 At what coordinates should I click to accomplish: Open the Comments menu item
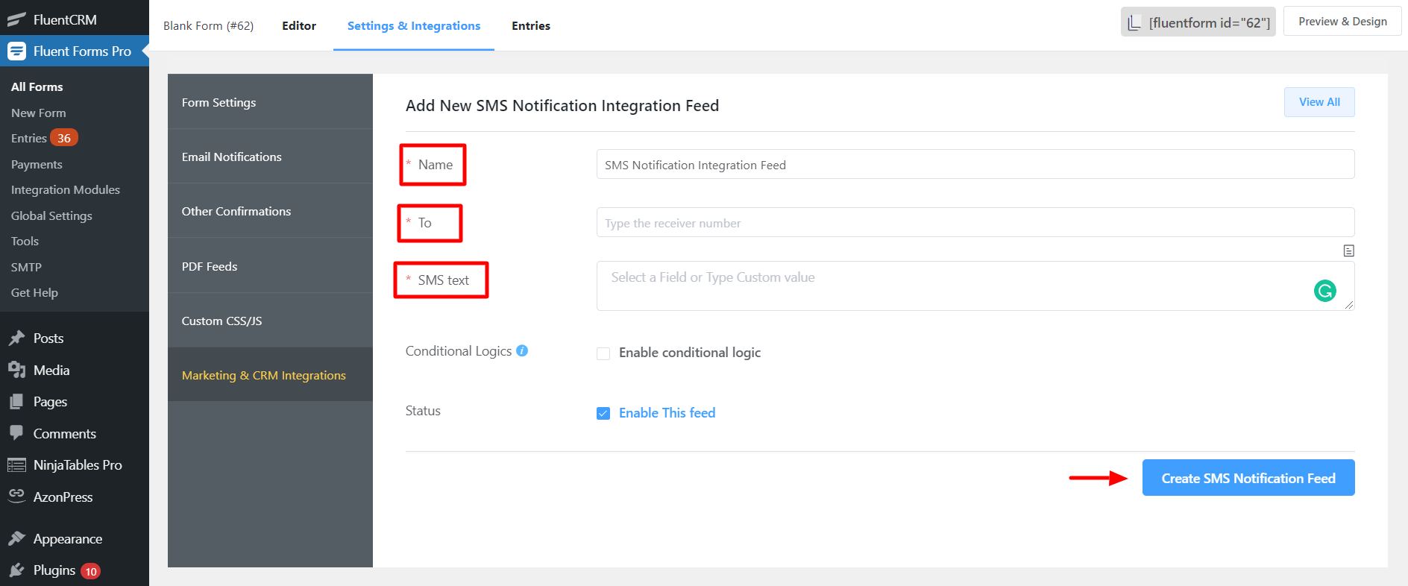click(x=75, y=433)
